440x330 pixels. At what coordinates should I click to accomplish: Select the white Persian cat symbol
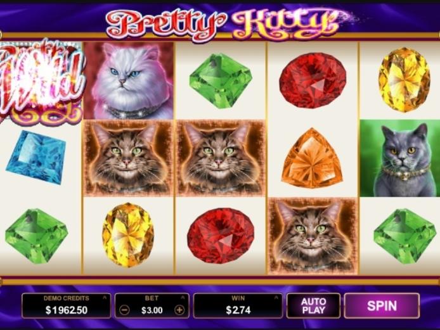coord(129,80)
